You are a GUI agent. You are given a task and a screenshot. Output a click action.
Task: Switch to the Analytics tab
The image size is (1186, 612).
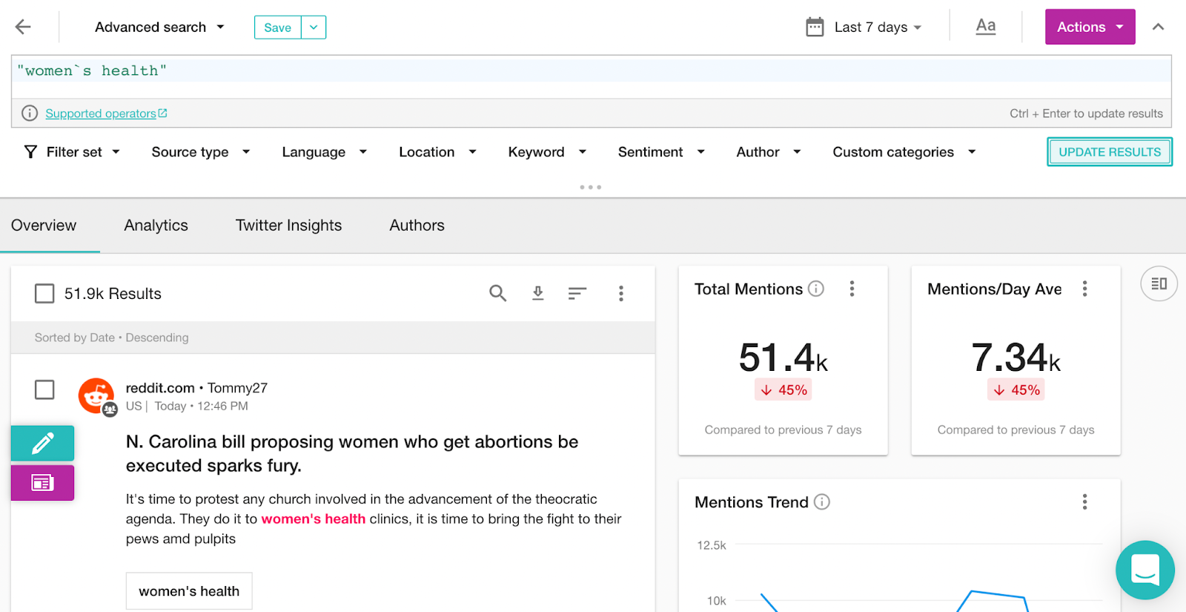[156, 226]
